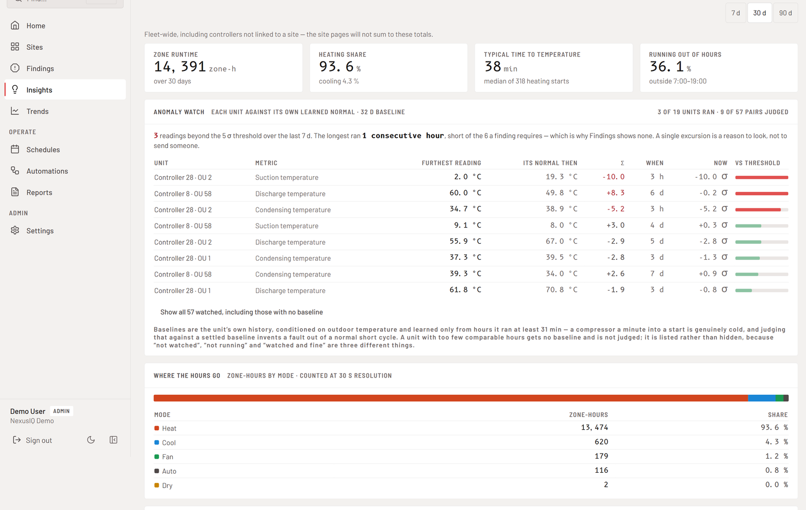The image size is (806, 510).
Task: Click the Home house icon
Action: (x=15, y=25)
